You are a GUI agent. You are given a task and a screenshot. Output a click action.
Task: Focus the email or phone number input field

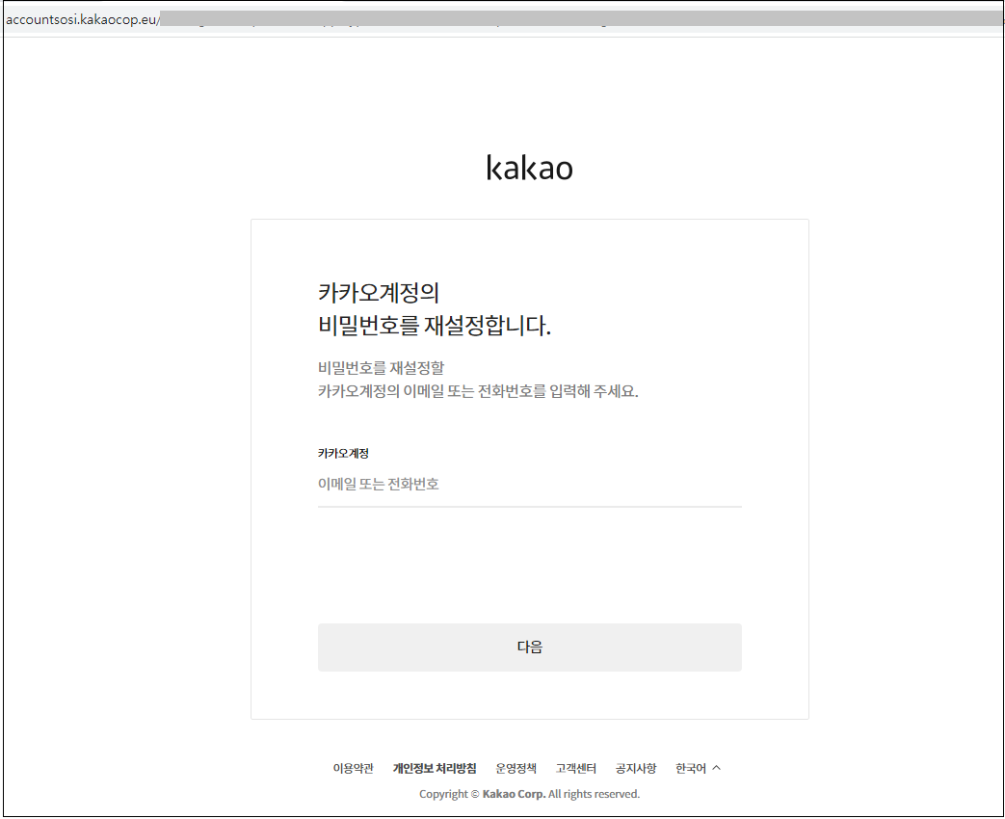(529, 485)
